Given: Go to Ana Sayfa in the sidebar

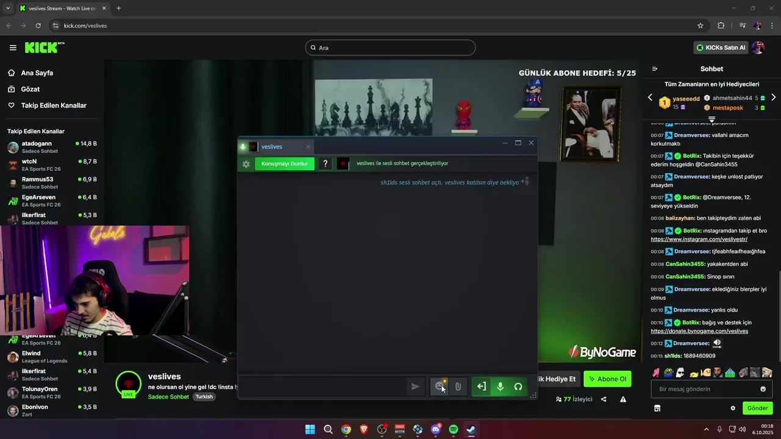Looking at the screenshot, I should (x=37, y=73).
